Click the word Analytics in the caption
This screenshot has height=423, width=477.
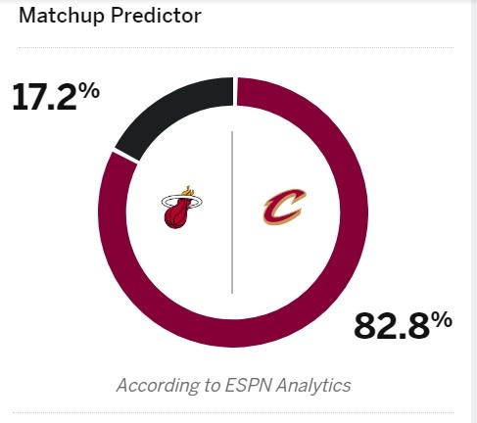(x=313, y=386)
